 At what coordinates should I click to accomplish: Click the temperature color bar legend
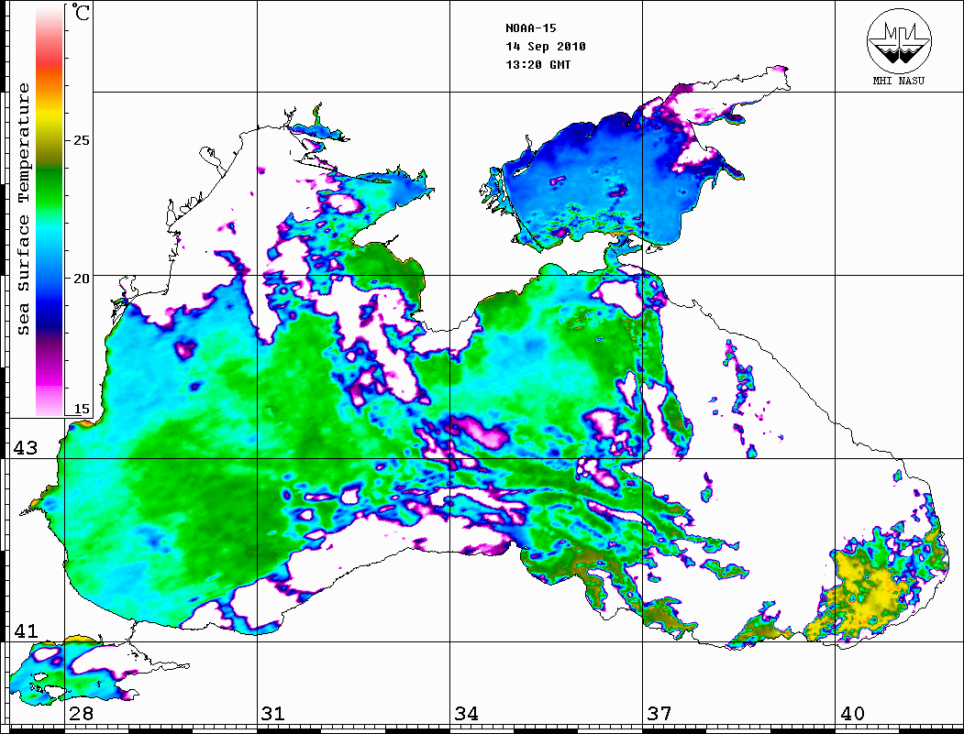click(x=50, y=211)
